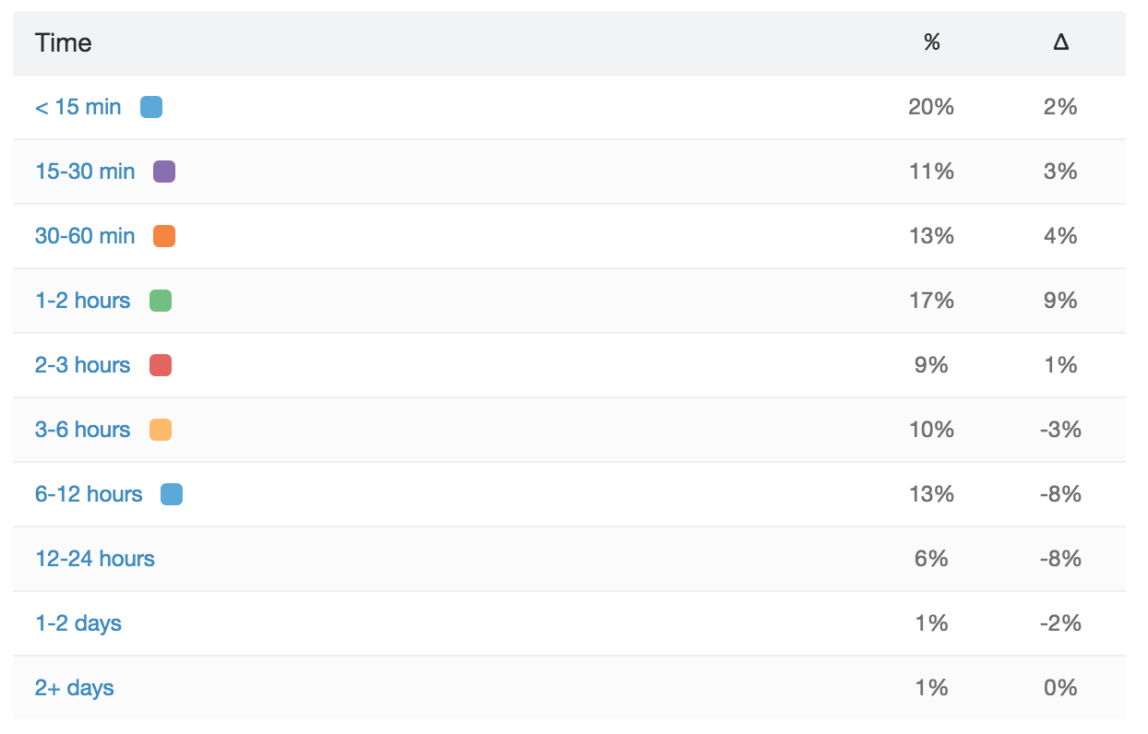Image resolution: width=1148 pixels, height=734 pixels.
Task: Sort by the % column header
Action: pos(931,42)
